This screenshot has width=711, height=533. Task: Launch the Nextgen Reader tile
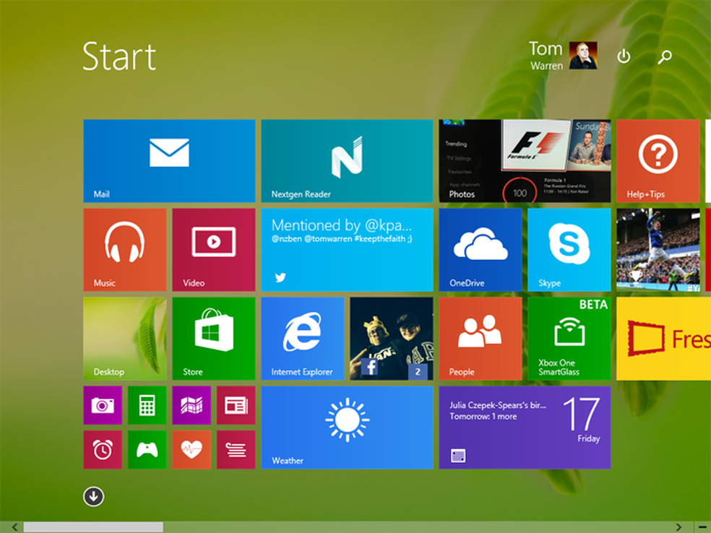(347, 161)
